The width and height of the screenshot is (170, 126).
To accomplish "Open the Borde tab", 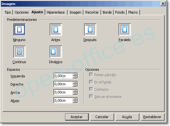I will [107, 12].
